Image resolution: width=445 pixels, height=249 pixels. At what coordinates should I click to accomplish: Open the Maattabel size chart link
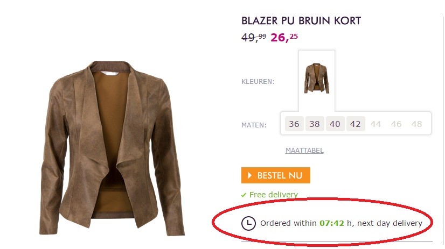(304, 151)
